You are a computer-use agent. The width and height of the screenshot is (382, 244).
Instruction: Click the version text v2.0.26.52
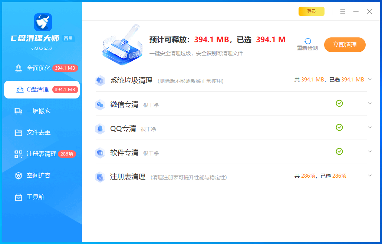[42, 49]
